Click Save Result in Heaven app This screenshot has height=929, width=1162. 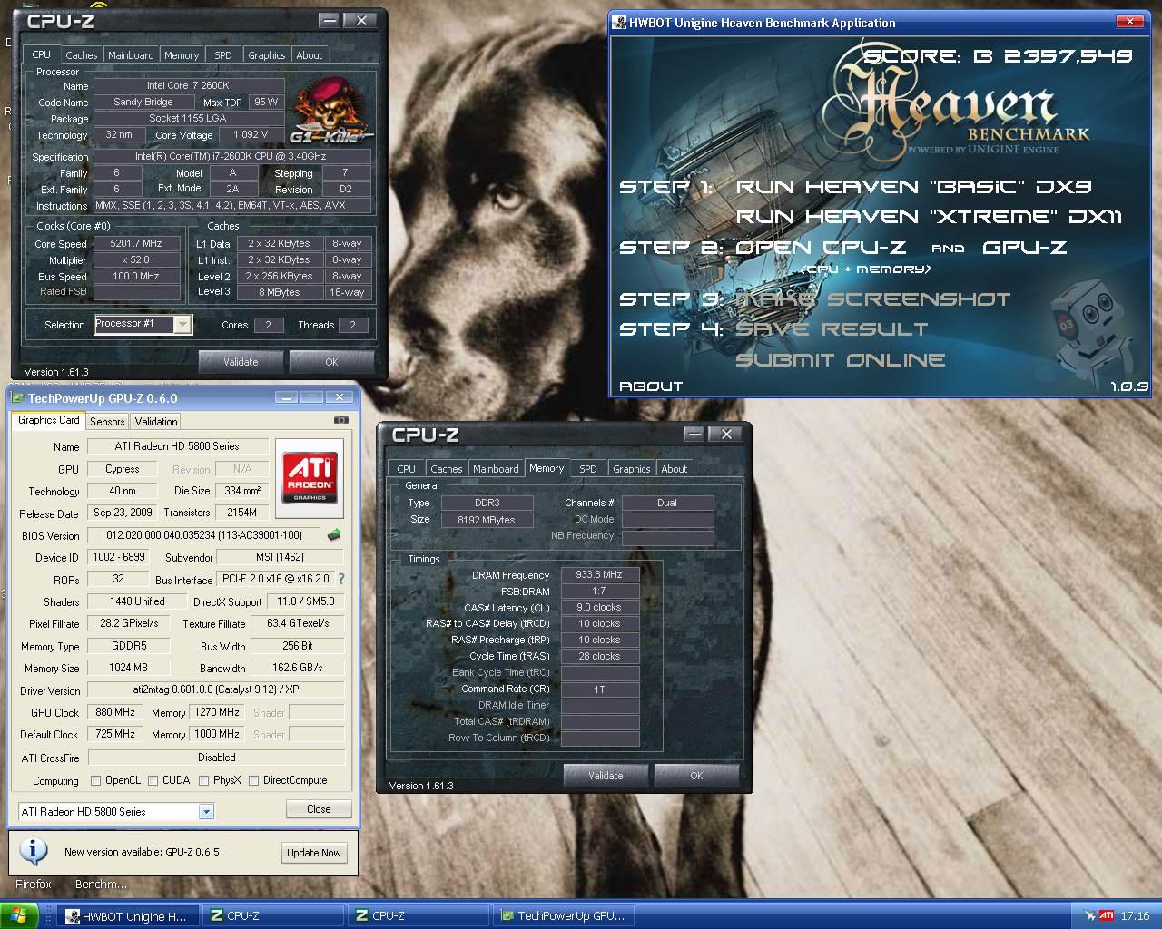pos(832,329)
